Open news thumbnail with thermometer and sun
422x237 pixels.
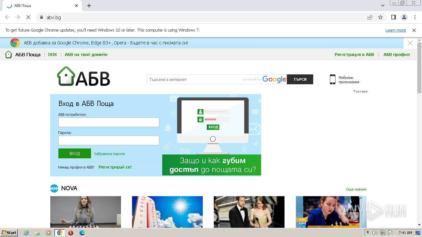click(x=167, y=212)
